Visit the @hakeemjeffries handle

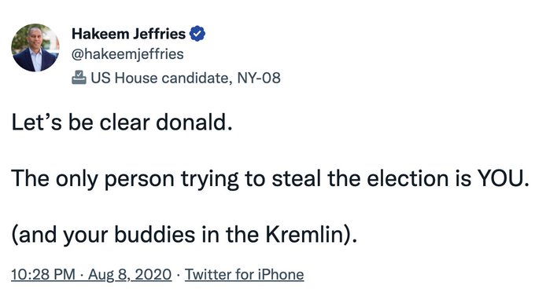[127, 54]
